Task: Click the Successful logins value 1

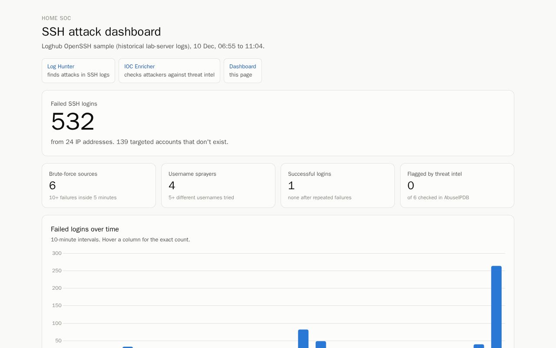Action: pyautogui.click(x=291, y=186)
